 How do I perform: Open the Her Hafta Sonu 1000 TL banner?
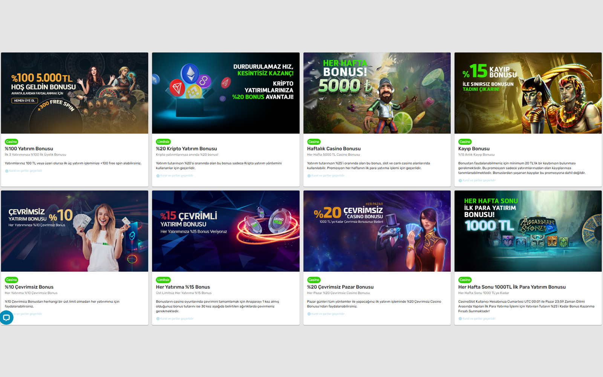pyautogui.click(x=528, y=231)
